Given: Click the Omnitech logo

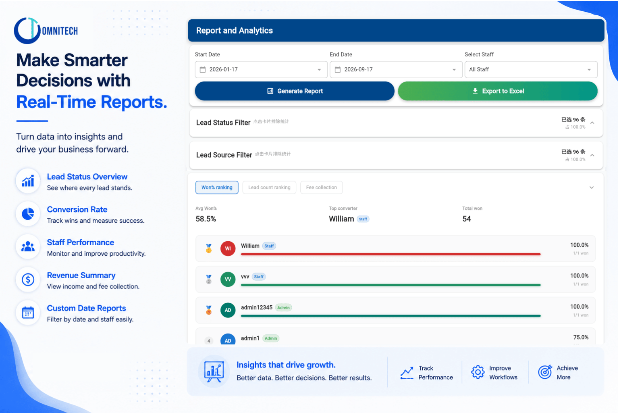Looking at the screenshot, I should 46,31.
